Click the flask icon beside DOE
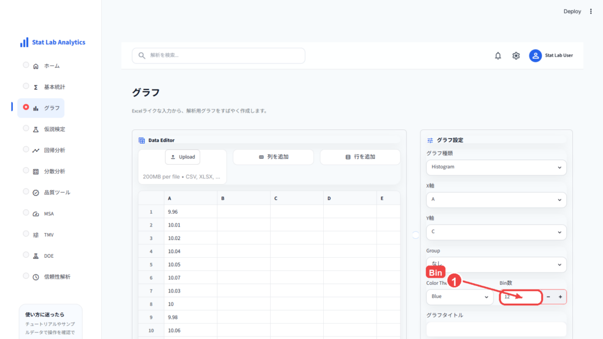This screenshot has height=339, width=603. click(36, 256)
